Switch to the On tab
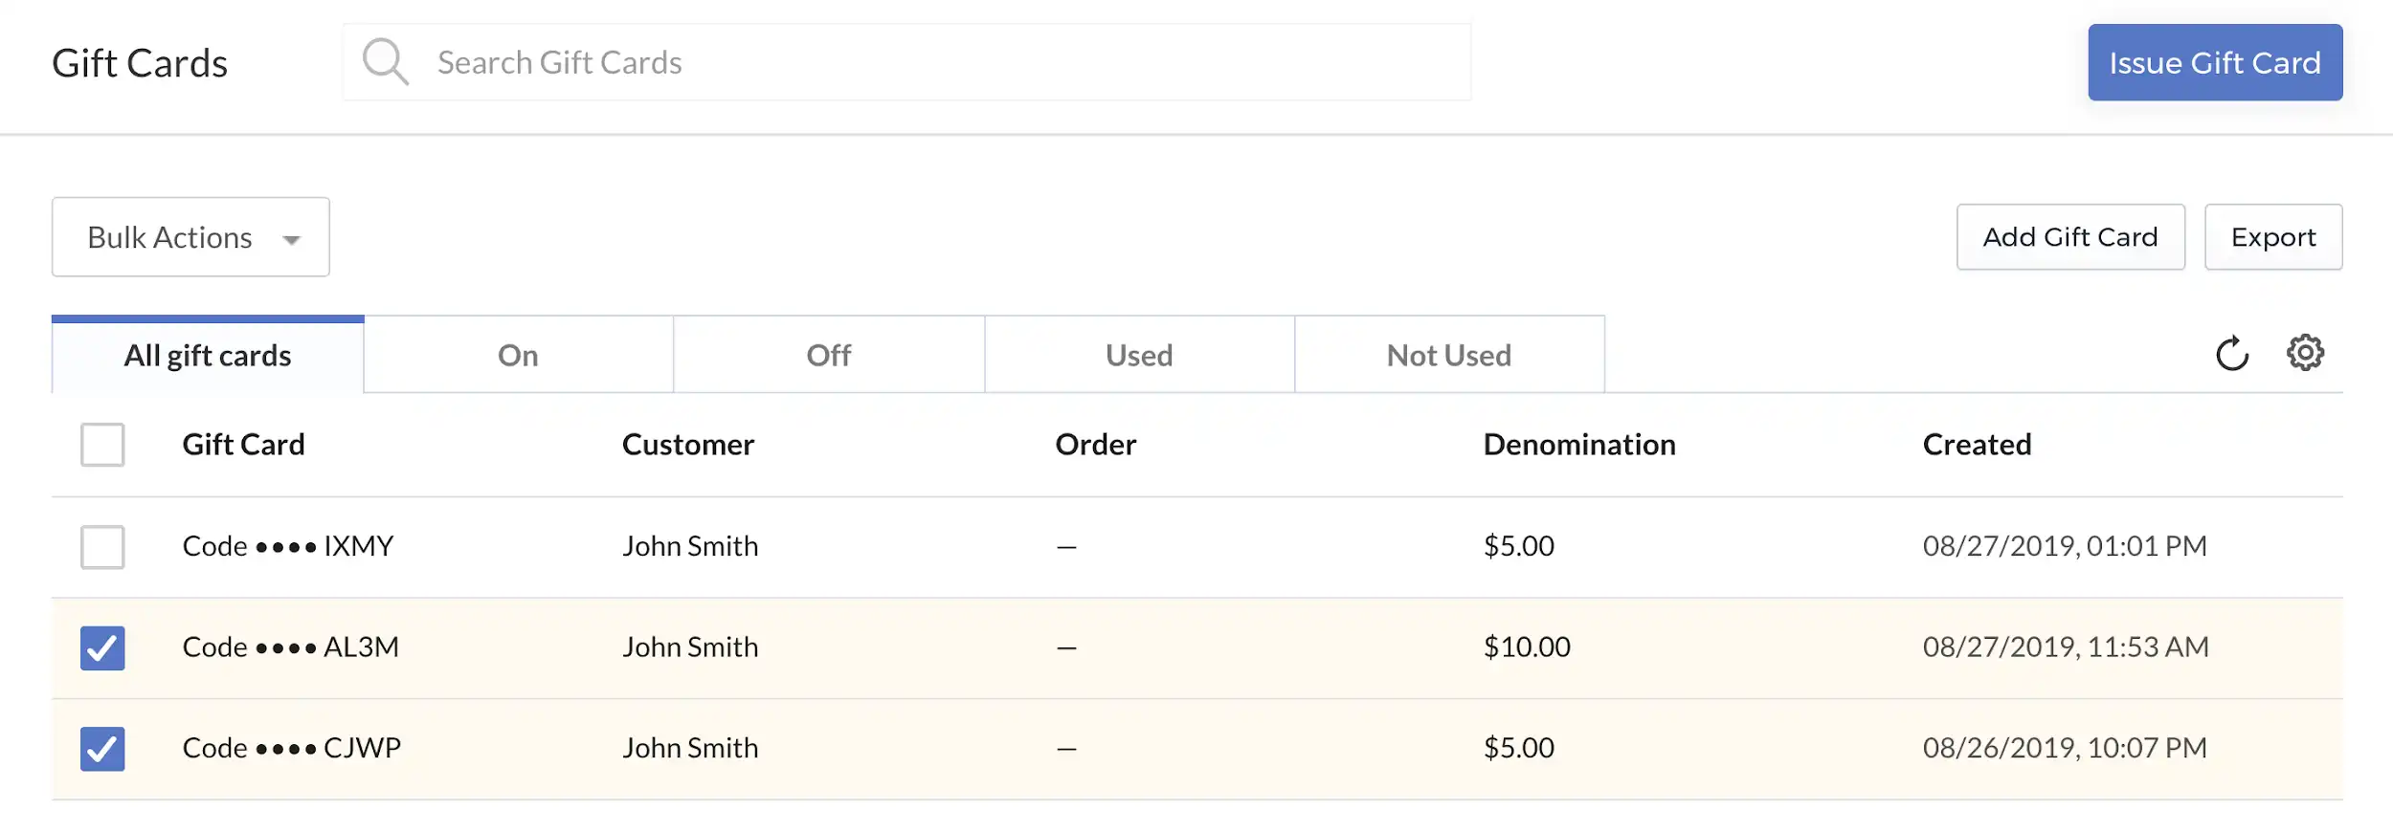Viewport: 2393px width, 833px height. click(518, 355)
